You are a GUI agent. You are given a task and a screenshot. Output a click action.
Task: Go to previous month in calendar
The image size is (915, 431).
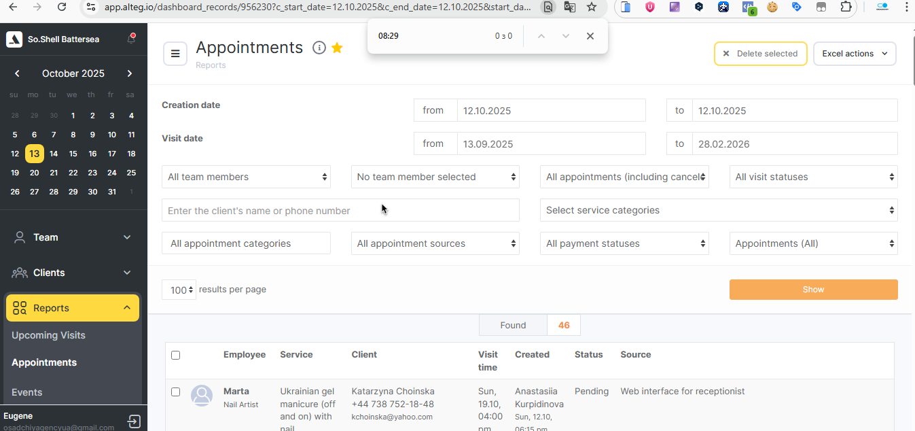(x=17, y=73)
